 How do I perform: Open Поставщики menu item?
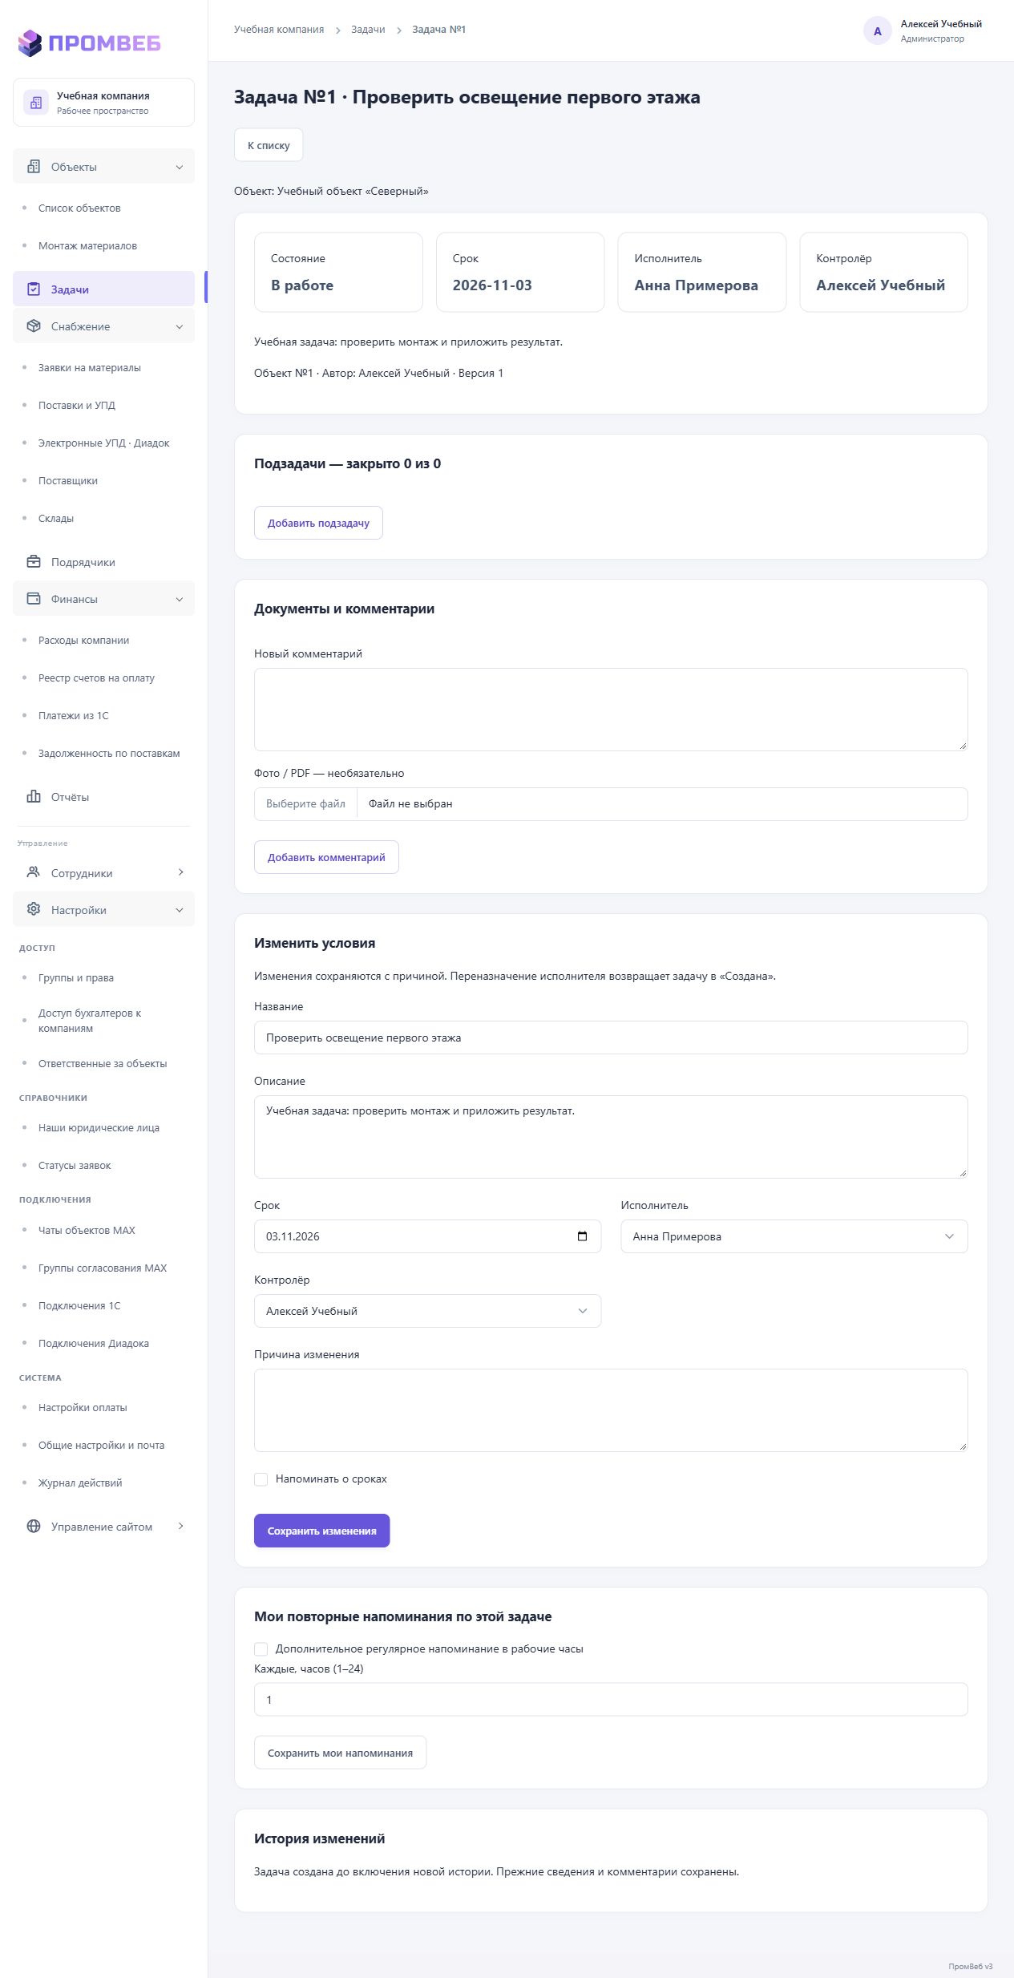point(68,480)
